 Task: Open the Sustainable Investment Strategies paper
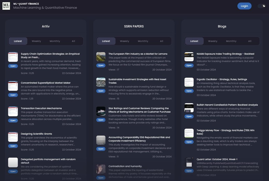click(x=101, y=91)
